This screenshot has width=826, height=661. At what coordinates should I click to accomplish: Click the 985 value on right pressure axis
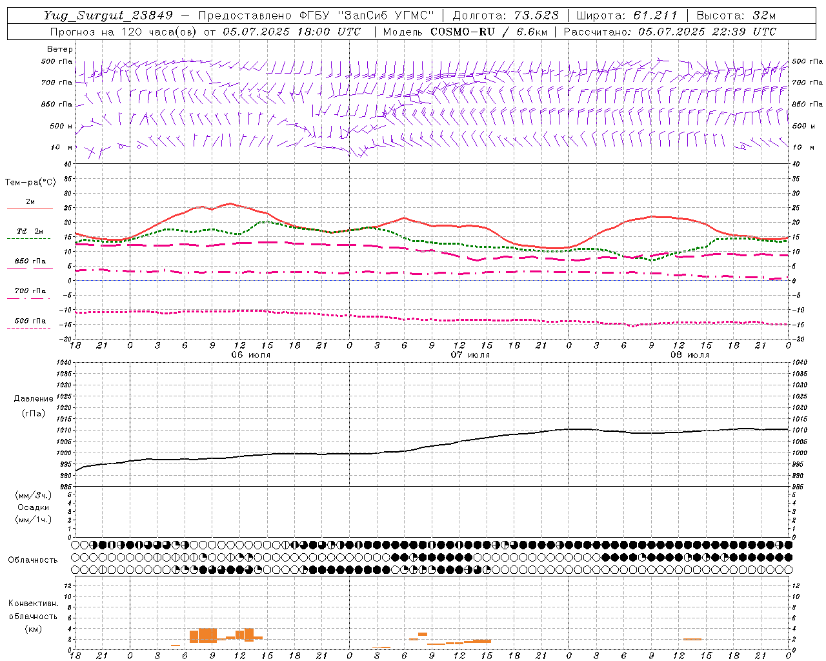coord(799,487)
